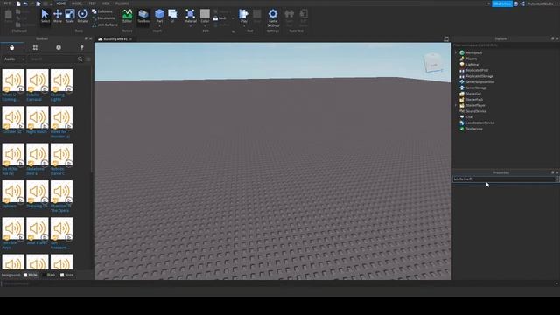Open the account name dropdown at top right
This screenshot has height=315, width=560.
pyautogui.click(x=542, y=3)
